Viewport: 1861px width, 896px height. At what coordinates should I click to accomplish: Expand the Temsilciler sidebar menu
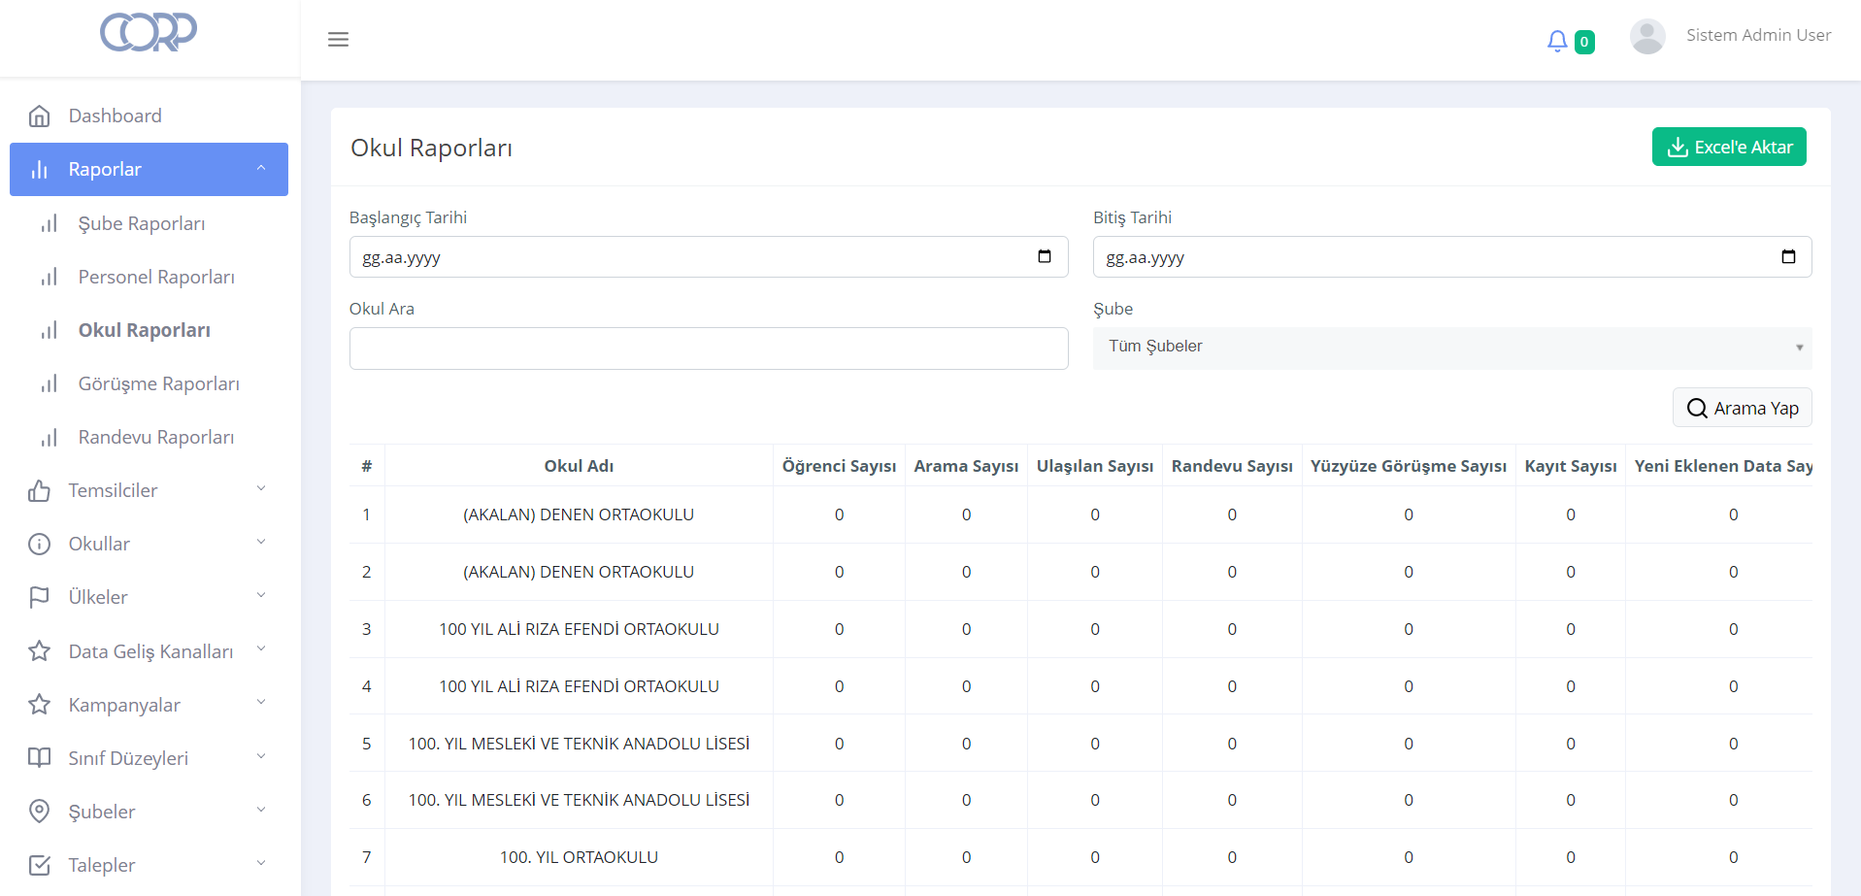point(149,490)
